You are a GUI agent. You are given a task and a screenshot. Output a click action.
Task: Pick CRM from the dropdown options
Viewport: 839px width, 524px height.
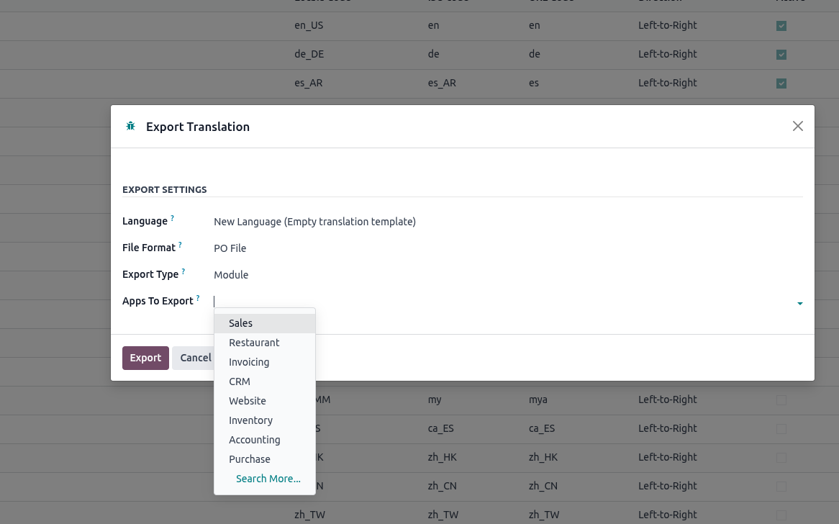click(240, 381)
